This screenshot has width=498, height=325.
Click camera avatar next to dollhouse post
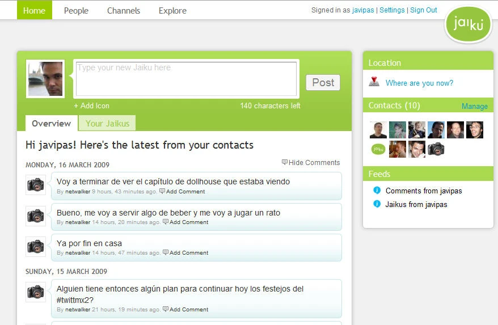pos(36,185)
